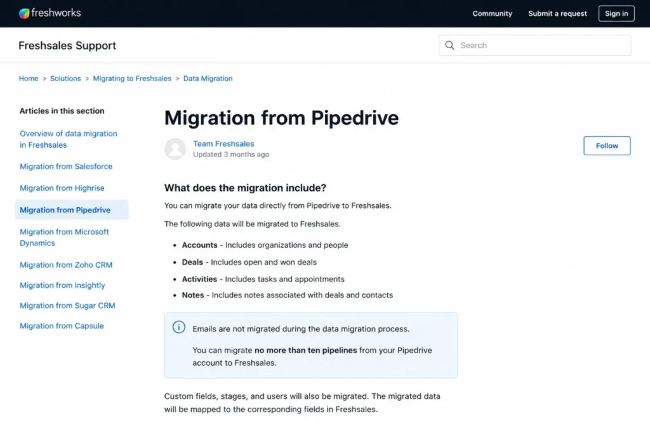Open Migration from Sugar CRM article
Screen dimensions: 650x433
pos(67,306)
